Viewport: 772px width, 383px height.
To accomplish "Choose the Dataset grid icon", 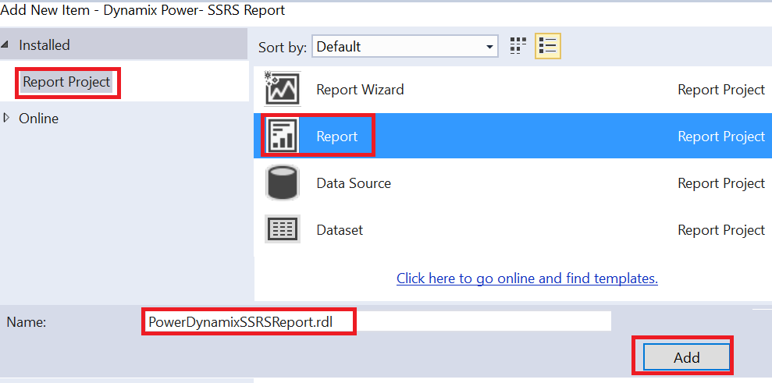I will click(x=283, y=229).
